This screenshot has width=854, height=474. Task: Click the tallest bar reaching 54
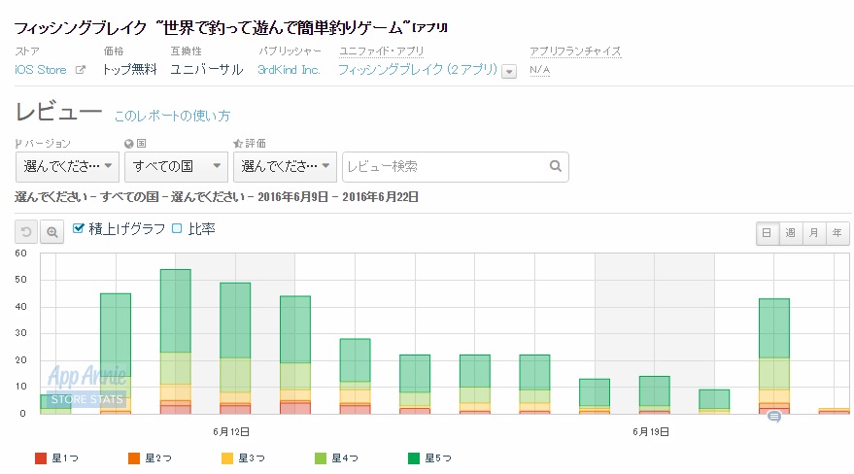(x=176, y=341)
